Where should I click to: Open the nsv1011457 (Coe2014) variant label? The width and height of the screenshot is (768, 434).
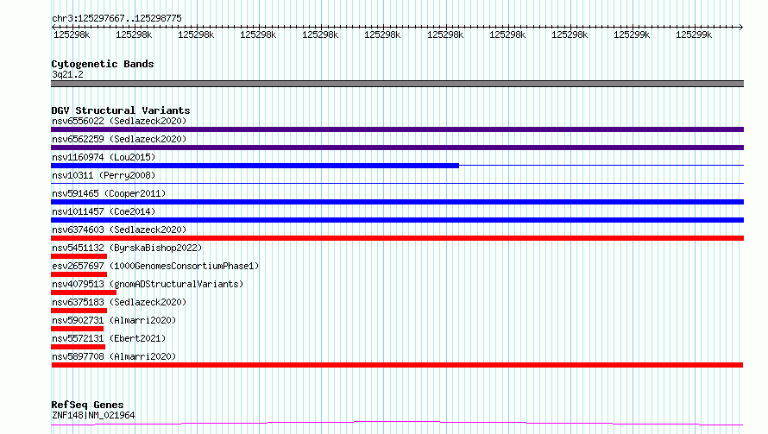tap(104, 211)
